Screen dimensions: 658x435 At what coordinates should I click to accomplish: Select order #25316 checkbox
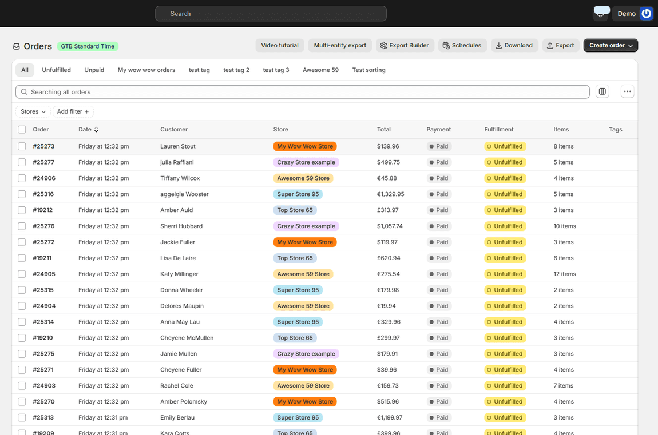tap(22, 194)
